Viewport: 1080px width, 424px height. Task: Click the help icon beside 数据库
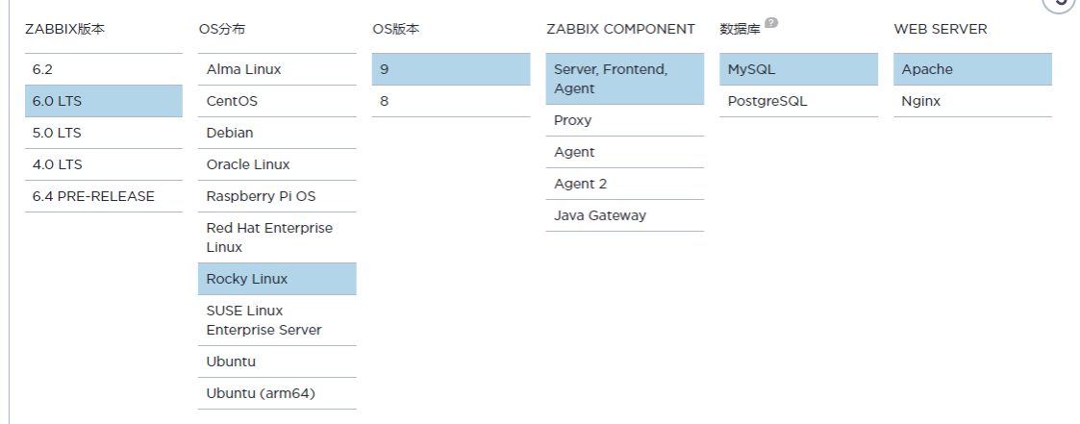(x=771, y=24)
